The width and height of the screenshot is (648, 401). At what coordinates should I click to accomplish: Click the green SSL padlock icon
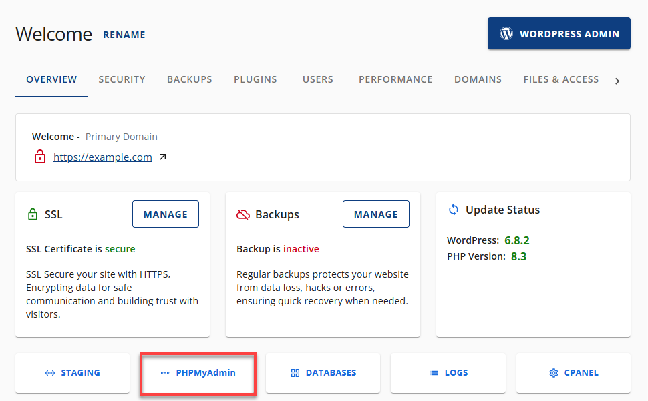(33, 214)
